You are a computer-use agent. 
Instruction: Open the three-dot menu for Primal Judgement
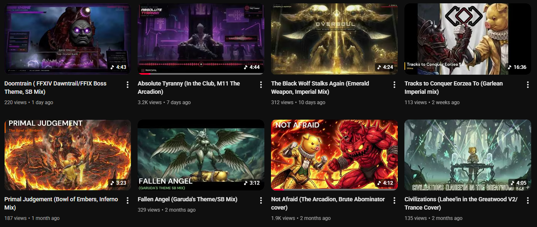128,200
